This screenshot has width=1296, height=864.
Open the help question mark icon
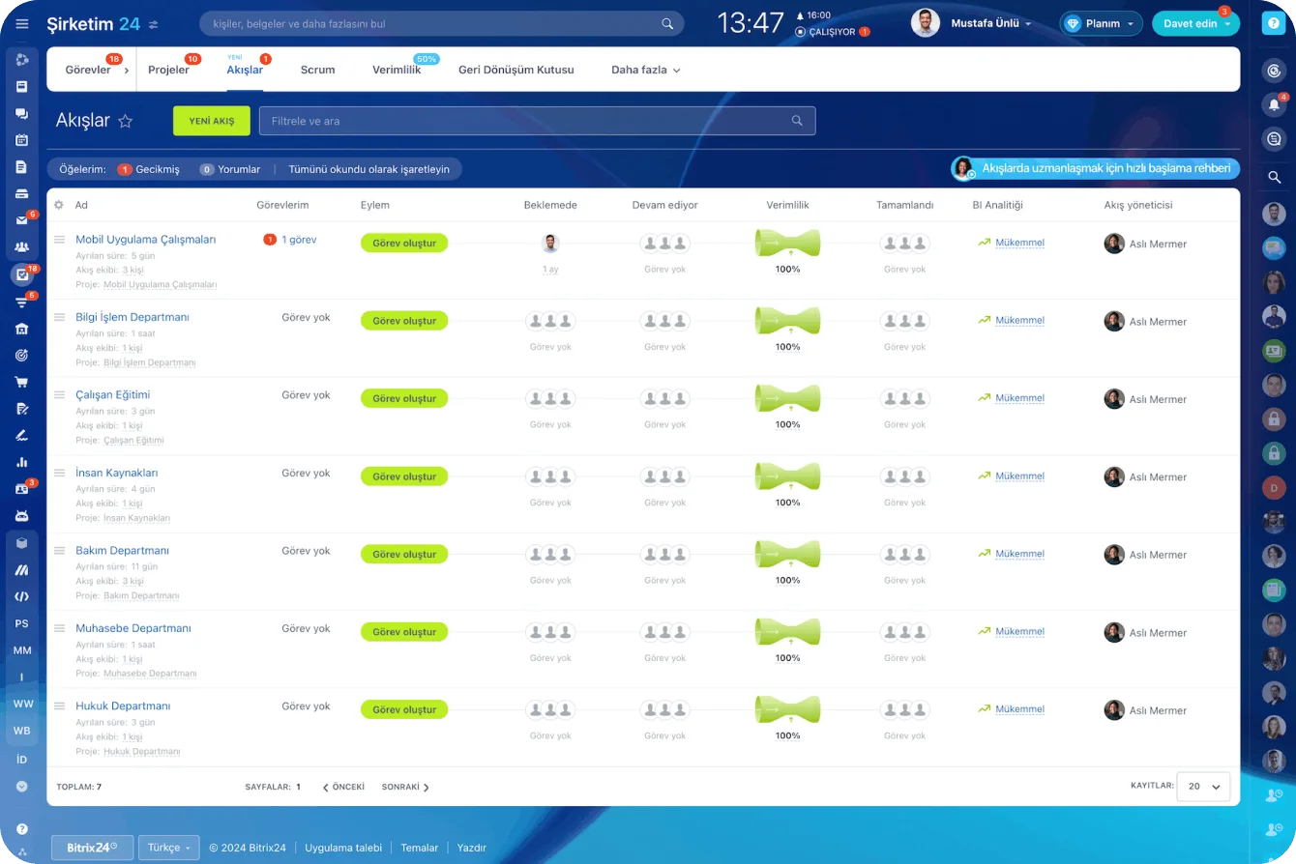pos(1274,24)
